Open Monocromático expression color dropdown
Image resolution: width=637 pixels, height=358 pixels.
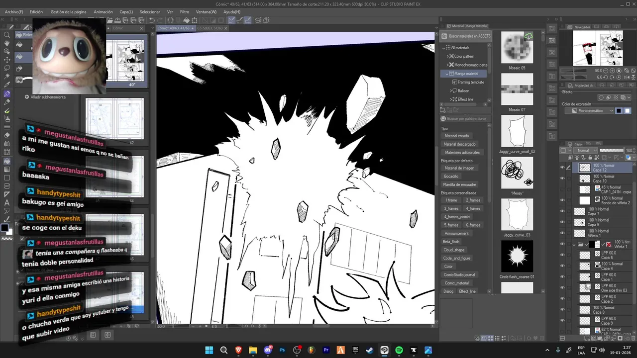[x=590, y=111]
